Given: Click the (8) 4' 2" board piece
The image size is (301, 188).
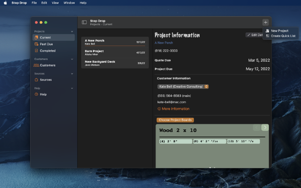Looking at the screenshot, I should tap(209, 141).
